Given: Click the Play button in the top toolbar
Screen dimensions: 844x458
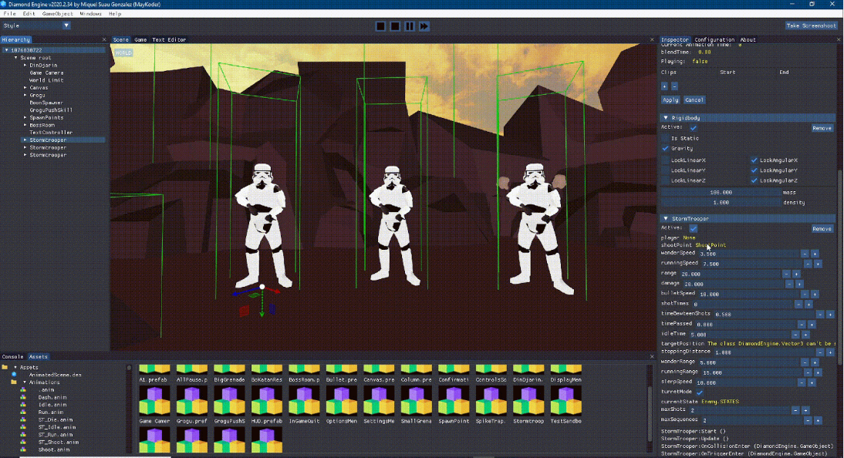Looking at the screenshot, I should tap(380, 26).
